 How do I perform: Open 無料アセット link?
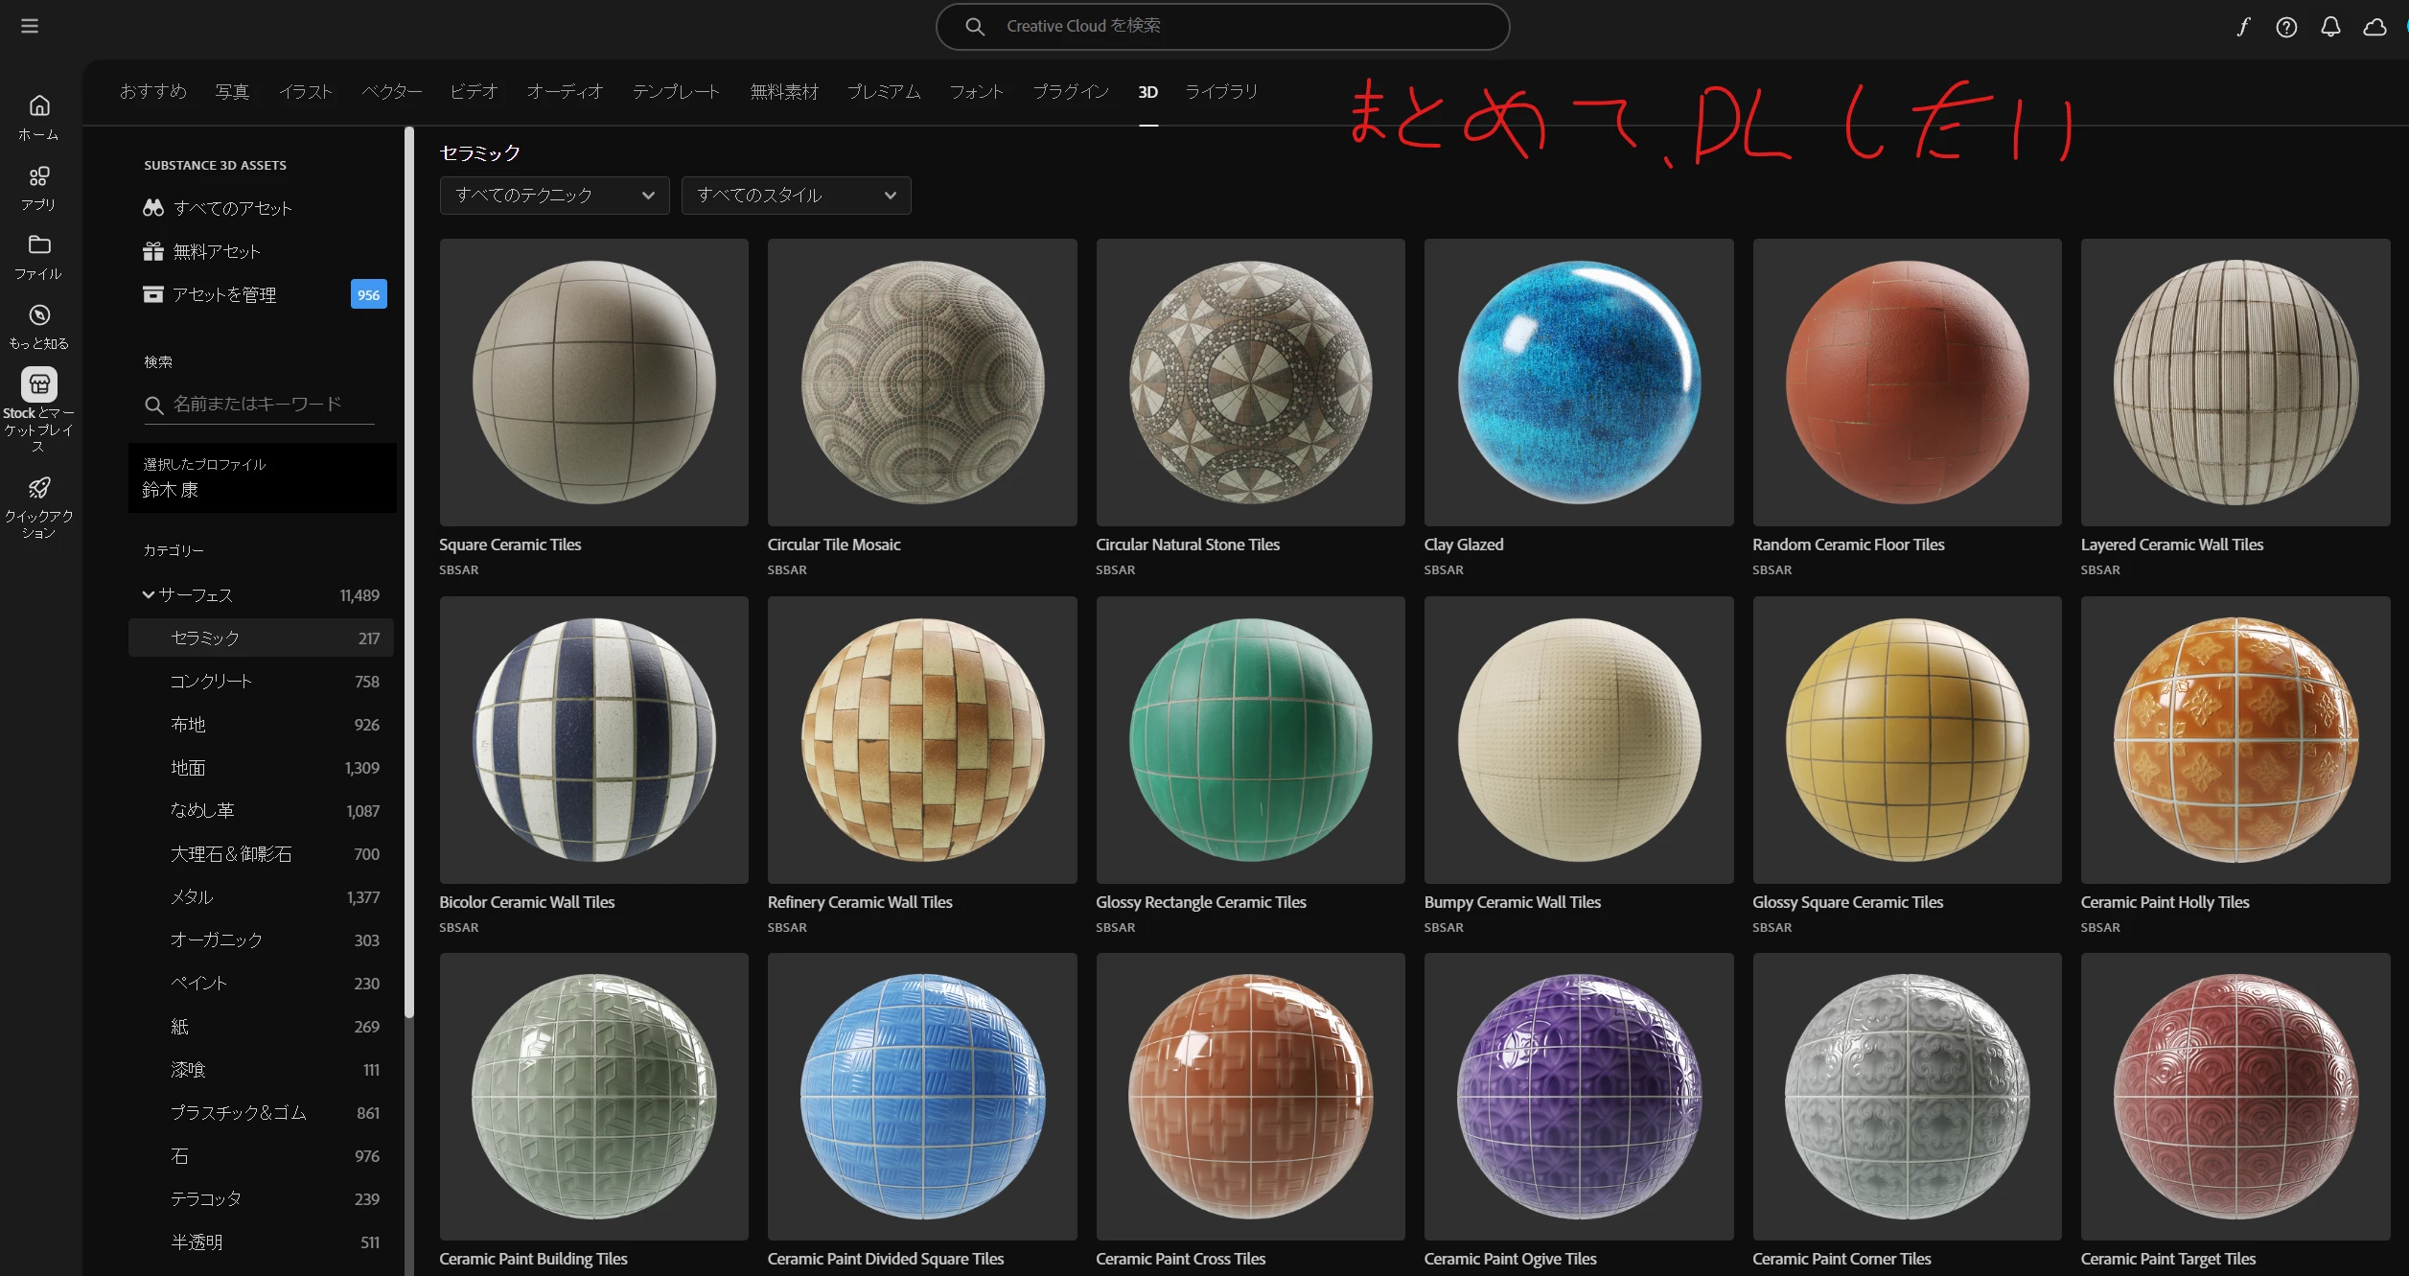(217, 252)
